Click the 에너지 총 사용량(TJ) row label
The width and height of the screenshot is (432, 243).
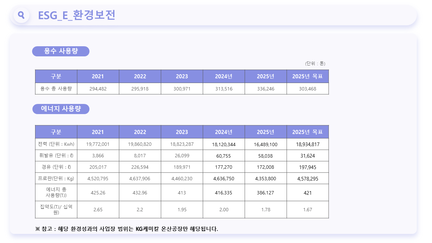click(x=56, y=192)
